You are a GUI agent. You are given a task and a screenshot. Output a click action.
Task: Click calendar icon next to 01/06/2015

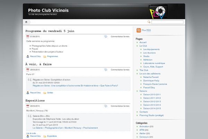click(28, 36)
